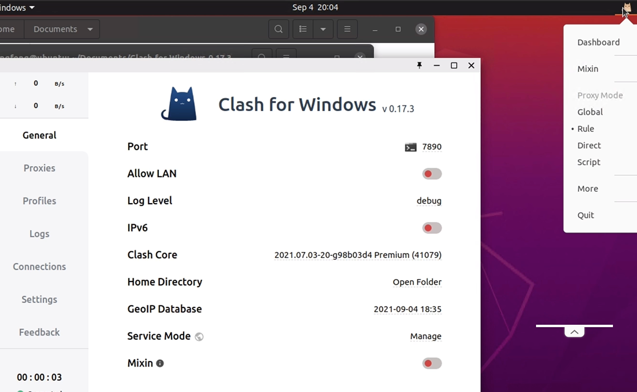Select Global proxy mode in tray menu
The image size is (637, 392).
590,112
